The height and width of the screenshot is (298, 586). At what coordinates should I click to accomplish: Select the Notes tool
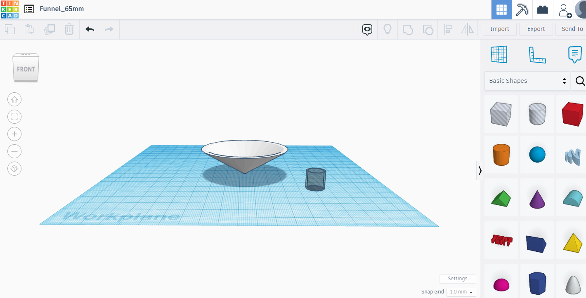point(575,54)
